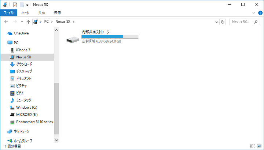This screenshot has height=150, width=264.
Task: Select Nexus 5X in navigation pane
Action: pyautogui.click(x=27, y=57)
